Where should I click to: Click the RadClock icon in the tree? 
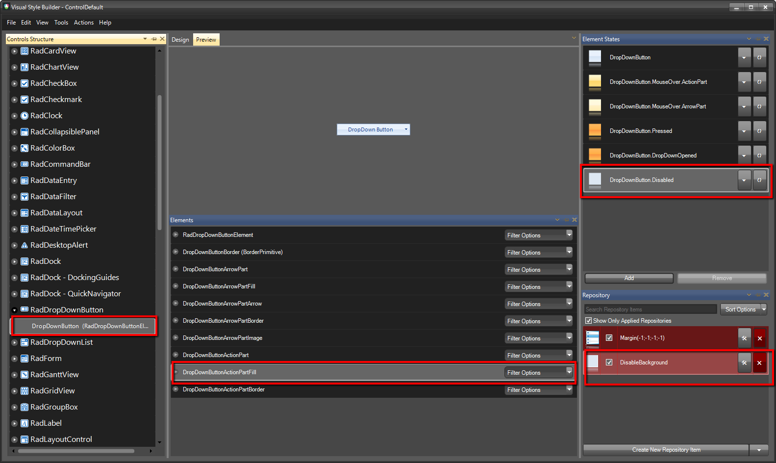[x=25, y=116]
